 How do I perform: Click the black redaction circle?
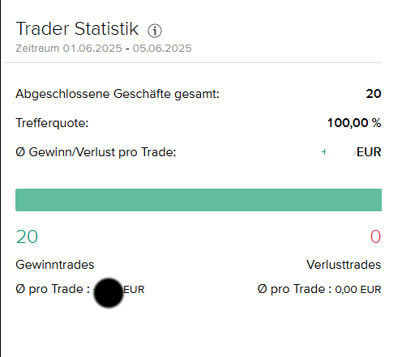[x=109, y=293]
